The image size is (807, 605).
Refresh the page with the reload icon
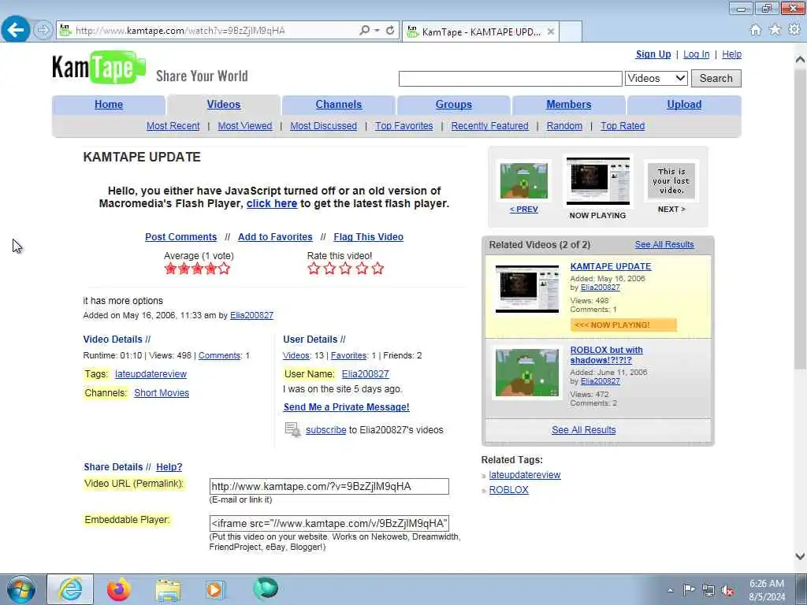[390, 31]
